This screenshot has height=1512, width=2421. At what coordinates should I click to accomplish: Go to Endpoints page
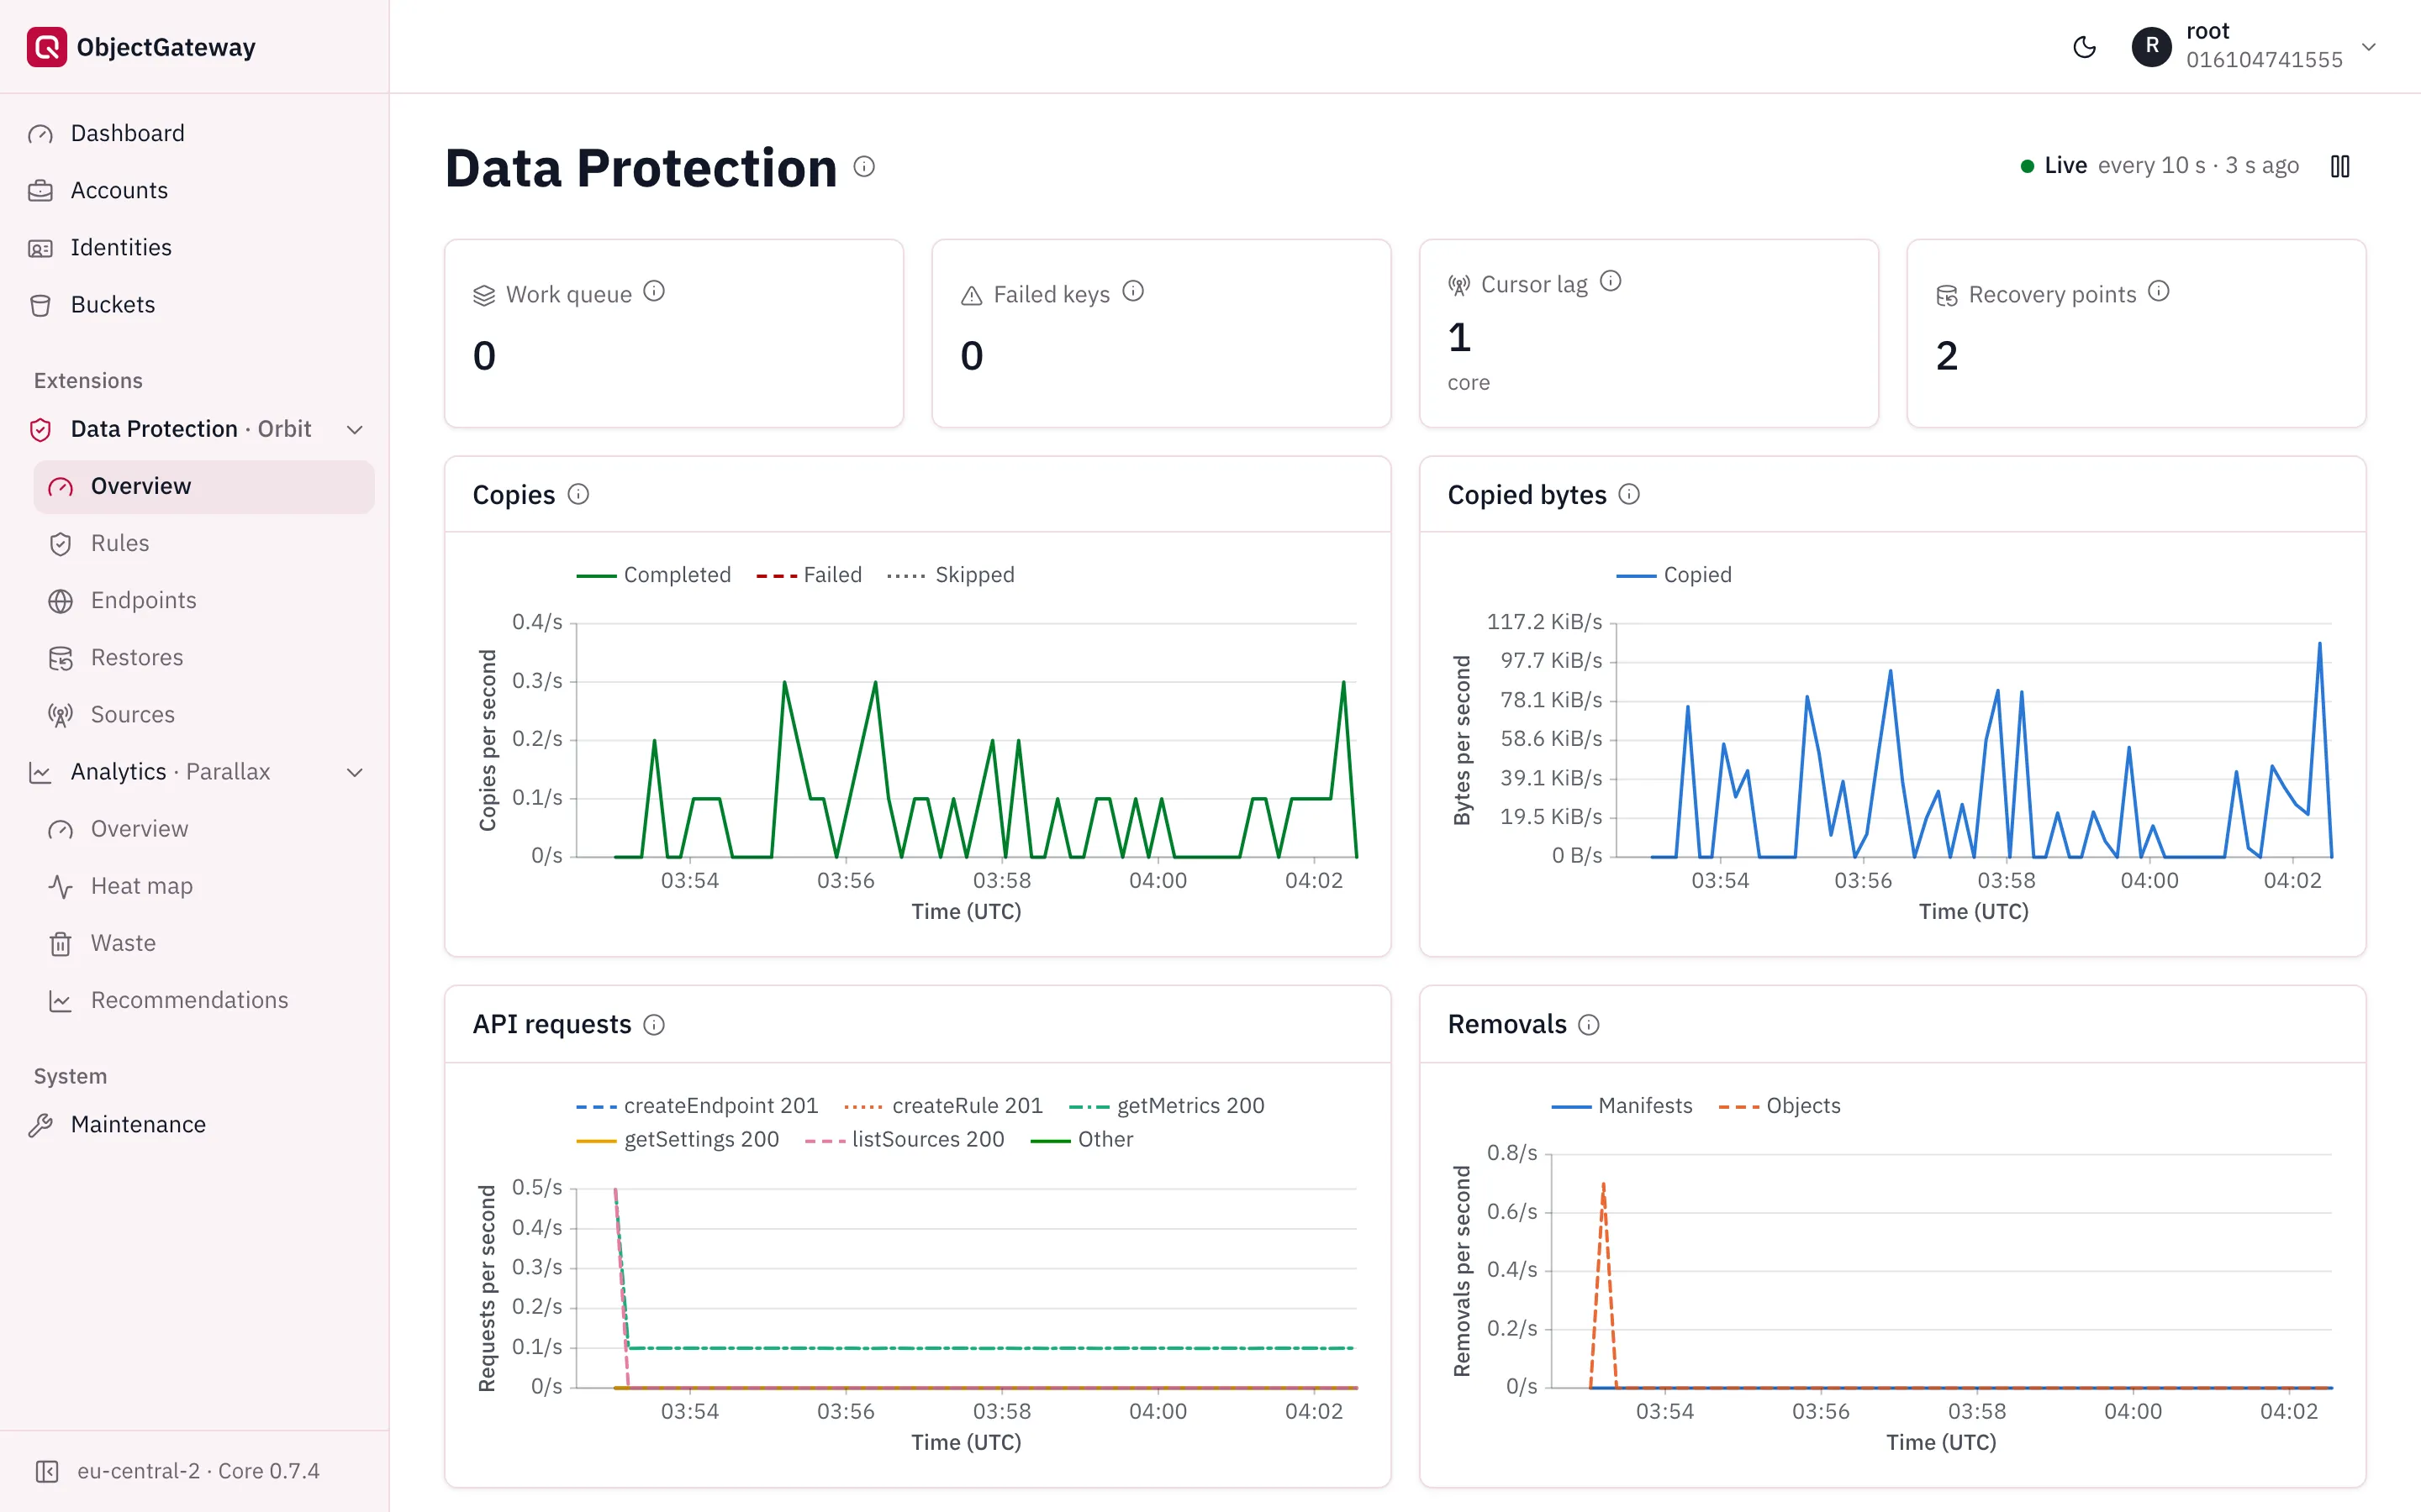204,600
